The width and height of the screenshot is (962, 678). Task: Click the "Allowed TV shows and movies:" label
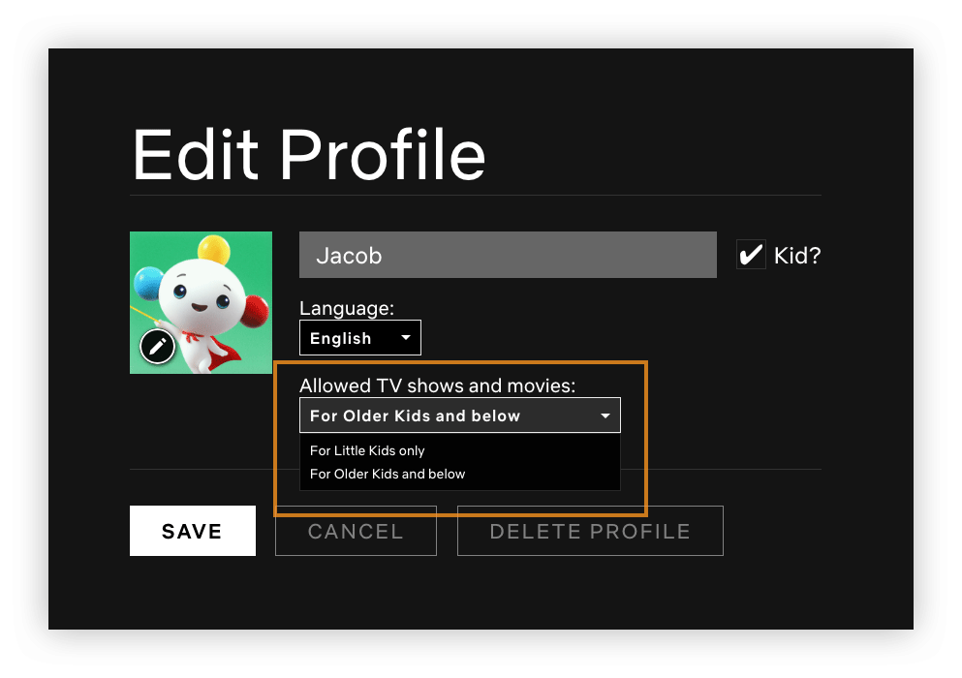coord(437,385)
